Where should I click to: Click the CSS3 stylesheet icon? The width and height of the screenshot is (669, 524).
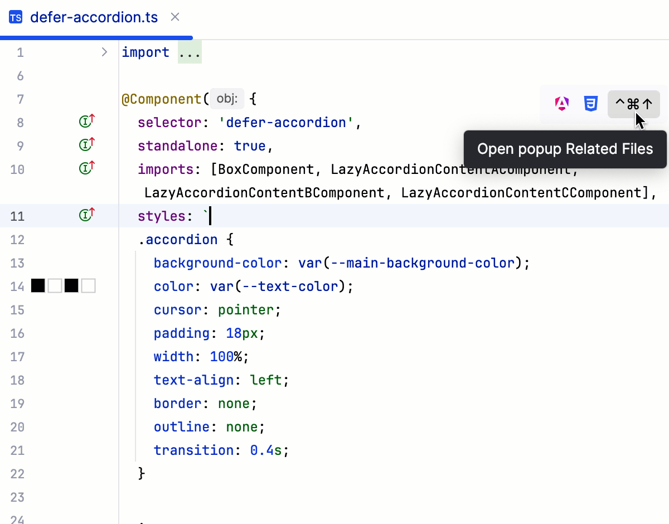click(590, 103)
